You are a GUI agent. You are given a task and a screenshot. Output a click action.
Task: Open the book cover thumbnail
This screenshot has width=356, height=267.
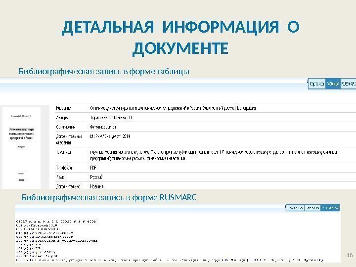(x=21, y=148)
